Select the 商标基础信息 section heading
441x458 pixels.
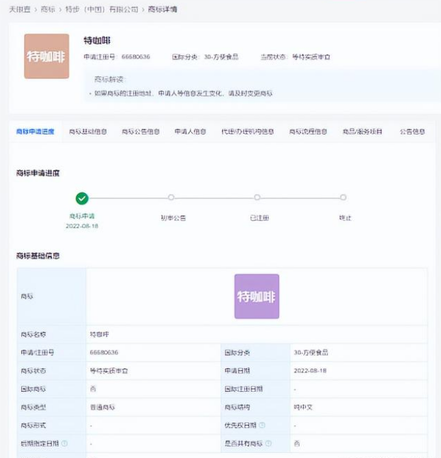38,256
